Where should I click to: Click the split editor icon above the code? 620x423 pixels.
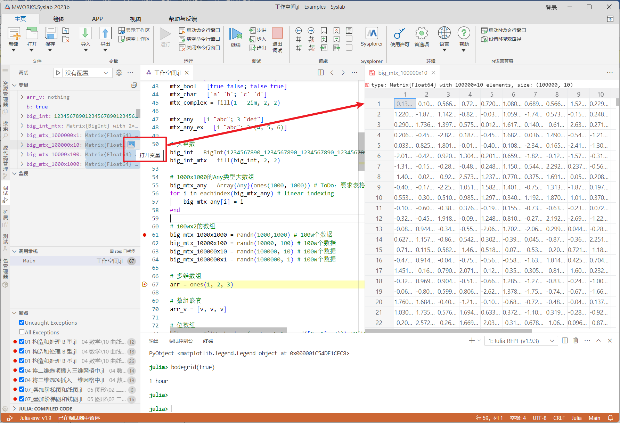pyautogui.click(x=320, y=73)
